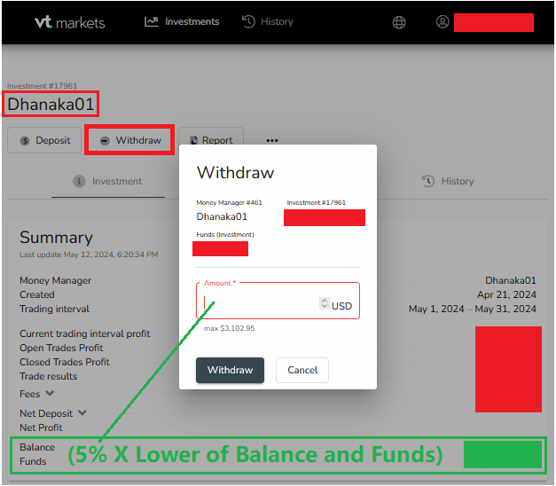Expand the Net Deposit chevron
Viewport: 556px width, 486px height.
tap(82, 412)
